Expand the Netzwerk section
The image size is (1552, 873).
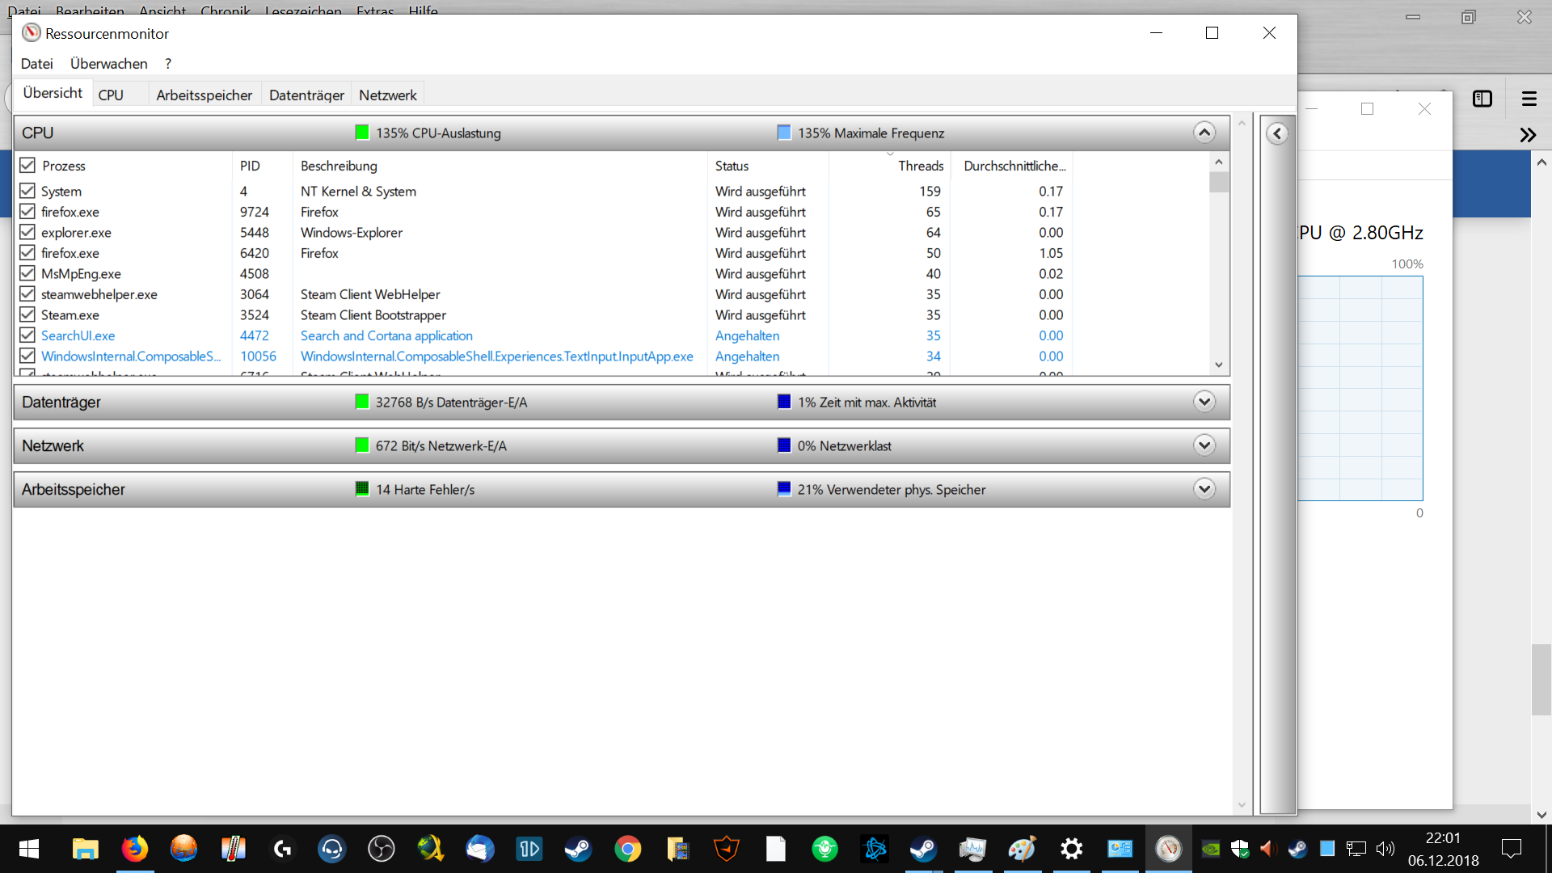click(1204, 445)
